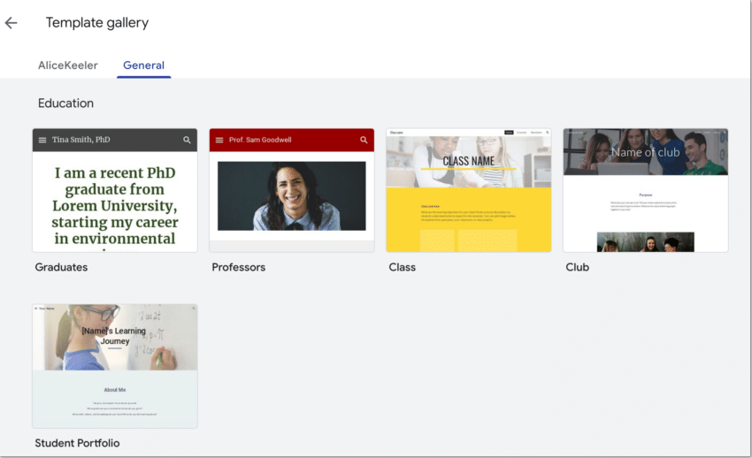Open the Student Portfolio template thumbnail
This screenshot has height=458, width=752.
[115, 366]
